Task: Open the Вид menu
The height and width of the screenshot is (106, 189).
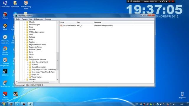Action: [x=31, y=19]
